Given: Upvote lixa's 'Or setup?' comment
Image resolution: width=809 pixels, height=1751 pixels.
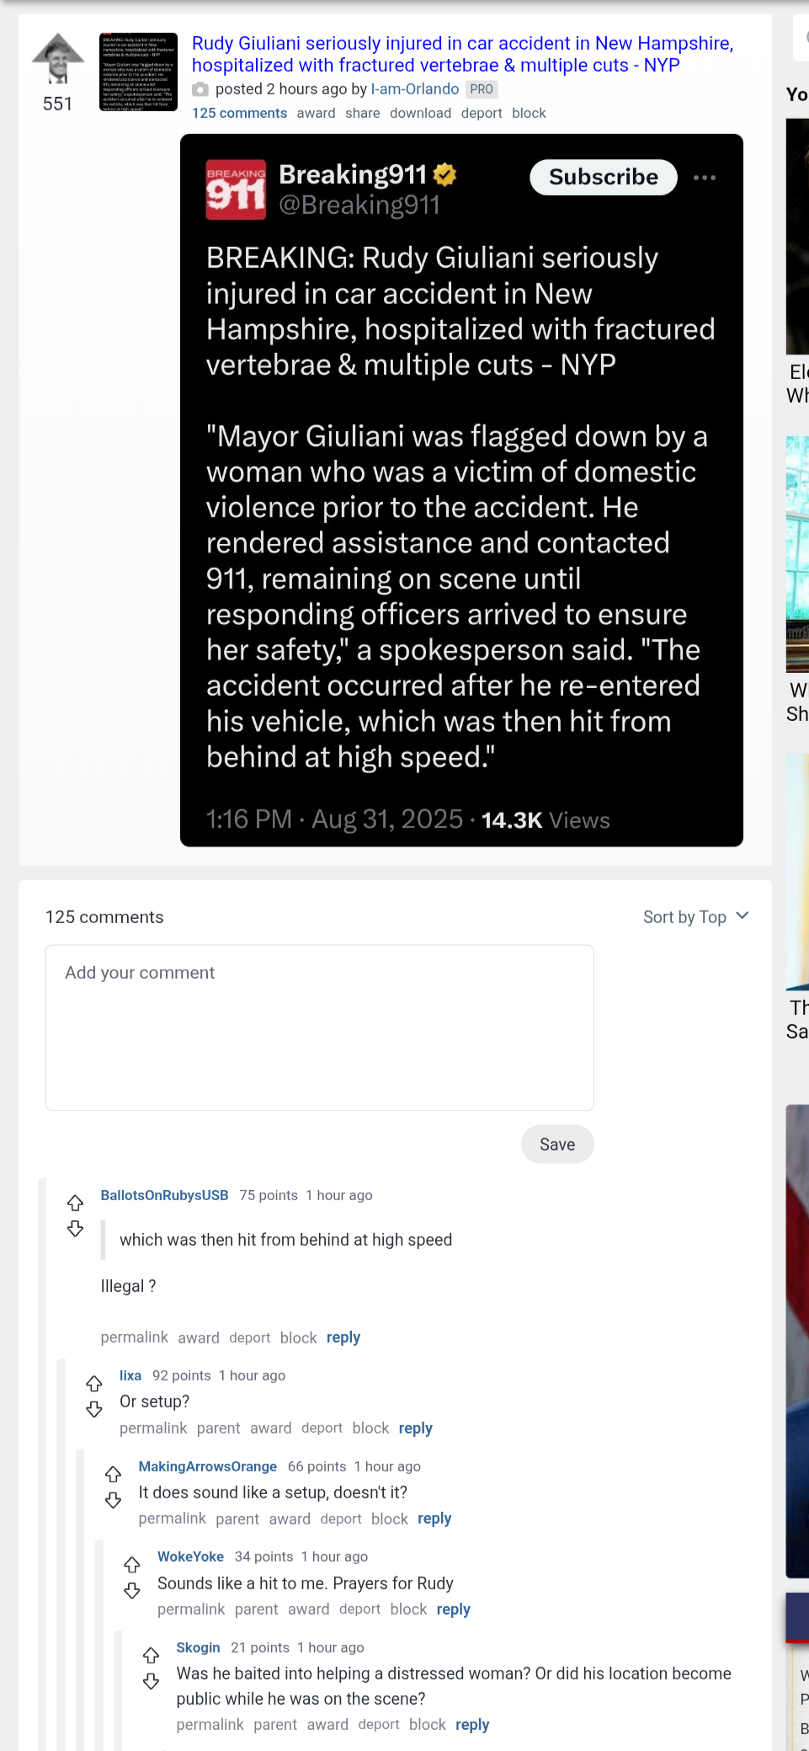Looking at the screenshot, I should [x=94, y=1383].
